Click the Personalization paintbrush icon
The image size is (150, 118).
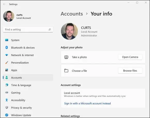(7, 63)
